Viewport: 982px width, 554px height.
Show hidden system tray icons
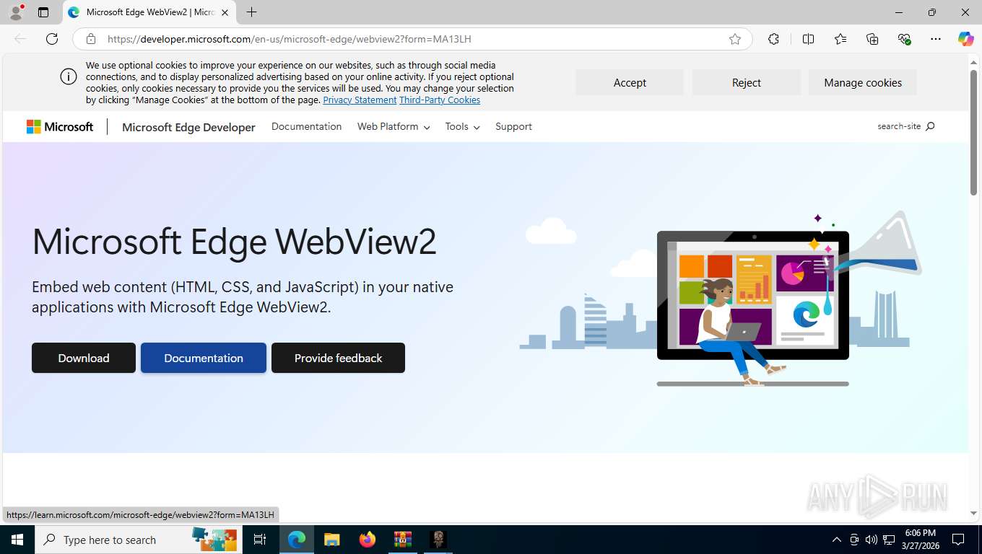pyautogui.click(x=837, y=540)
